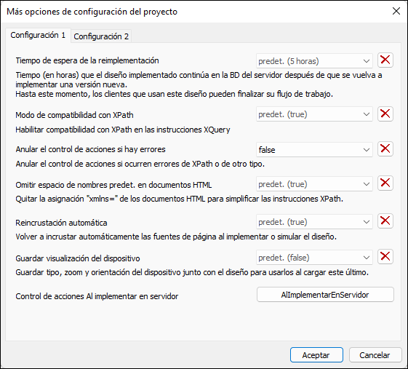Reset the redeployment timeout with red X
Image resolution: width=408 pixels, height=369 pixels.
[x=385, y=60]
